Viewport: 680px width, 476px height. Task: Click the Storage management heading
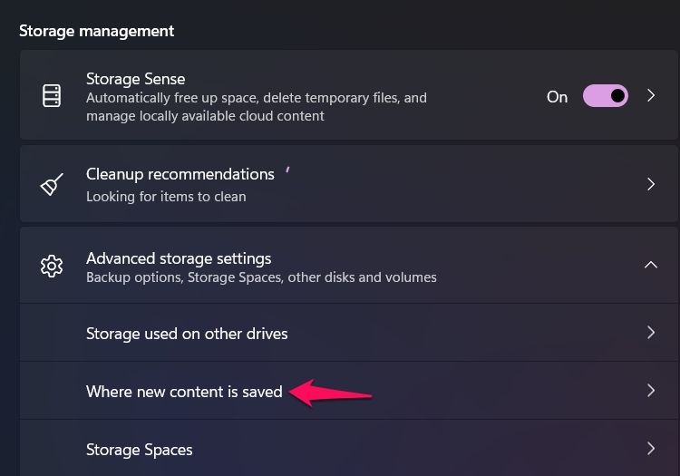click(x=96, y=31)
